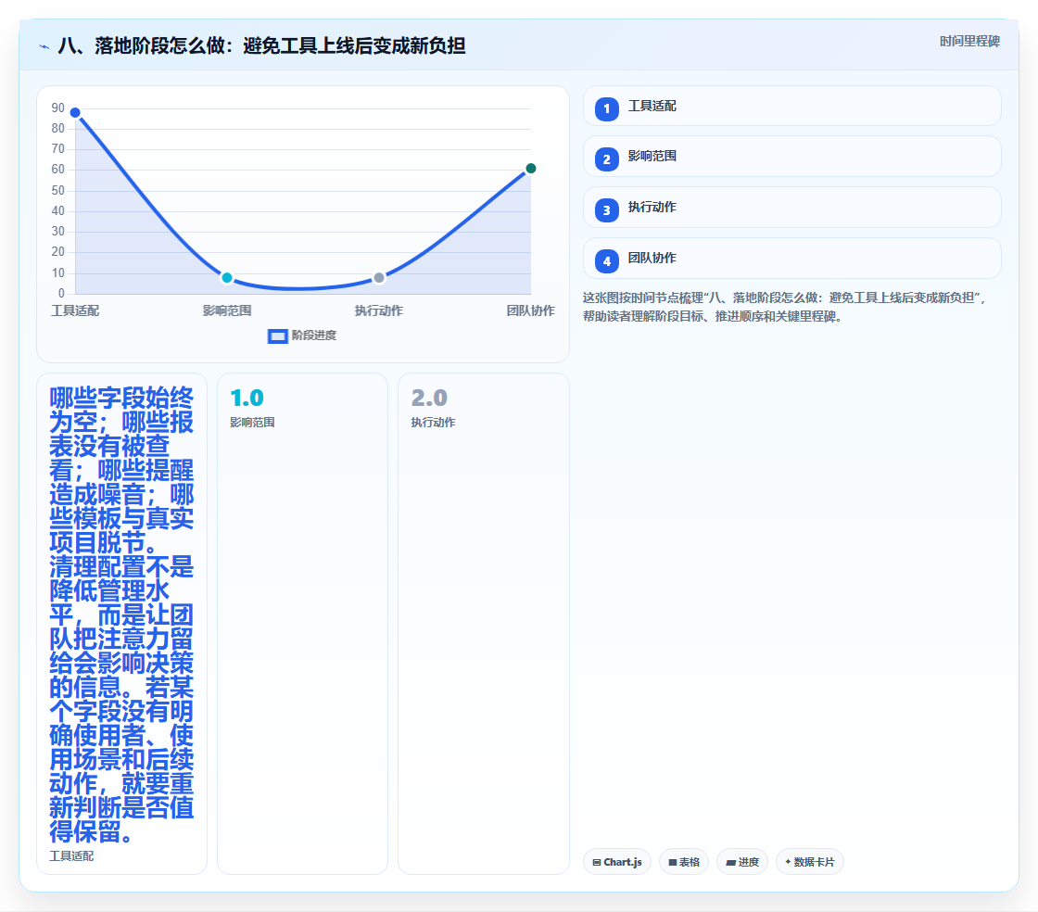Toggle the 阶段进度 legend swatch
Image resolution: width=1038 pixels, height=912 pixels.
277,336
